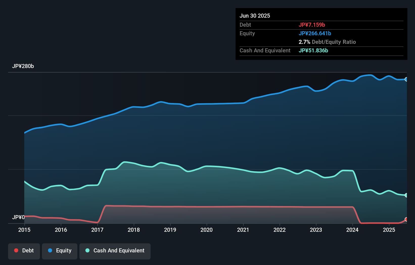The width and height of the screenshot is (415, 265).
Task: Open the Jun 30 2025 tooltip header
Action: pos(255,16)
